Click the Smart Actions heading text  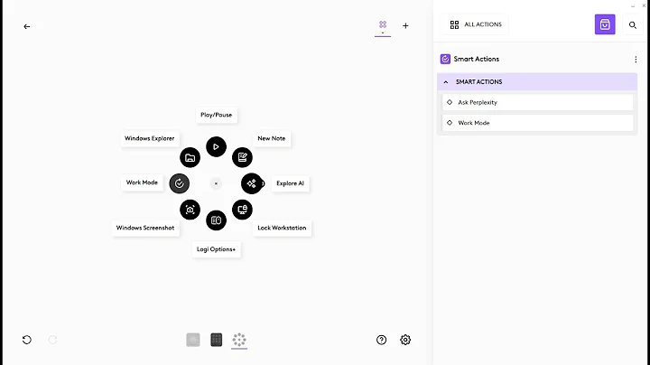477,59
